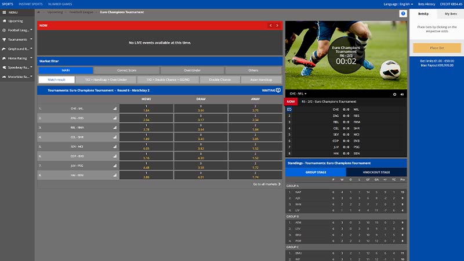
Task: Bet draw odds 4.01 on HAI - BEN
Action: [x=201, y=175]
